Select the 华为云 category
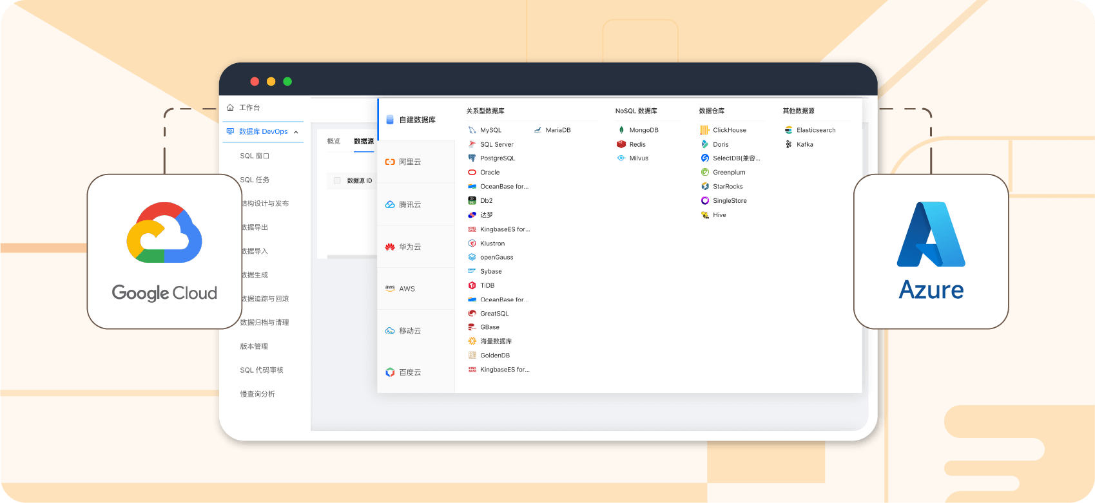 [416, 247]
